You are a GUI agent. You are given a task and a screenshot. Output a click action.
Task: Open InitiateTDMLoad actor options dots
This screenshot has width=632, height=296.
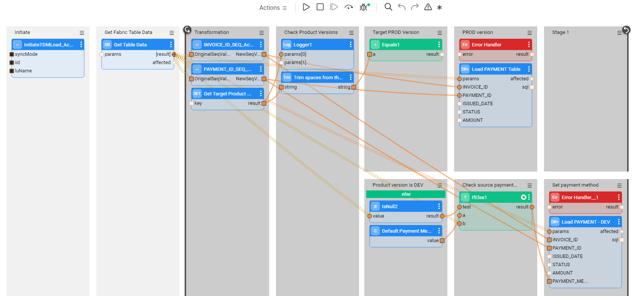81,44
